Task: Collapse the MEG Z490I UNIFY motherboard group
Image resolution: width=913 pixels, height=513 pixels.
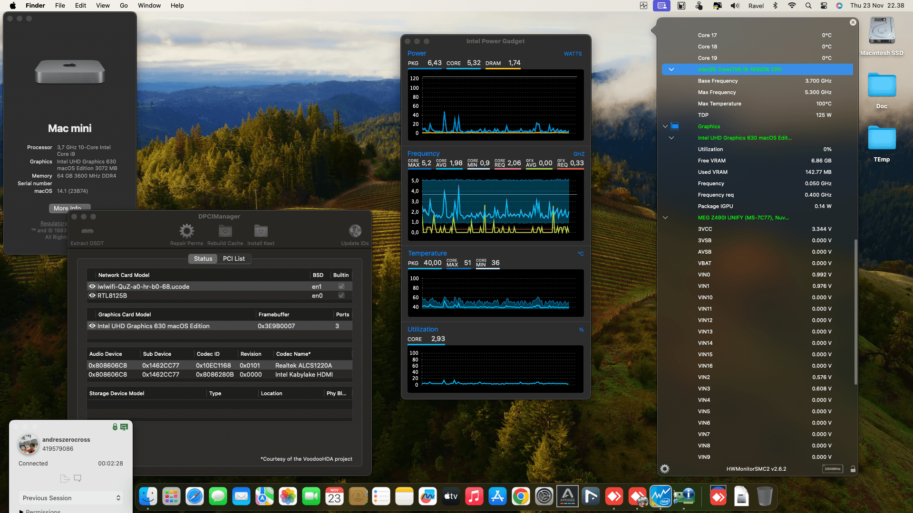Action: [665, 218]
